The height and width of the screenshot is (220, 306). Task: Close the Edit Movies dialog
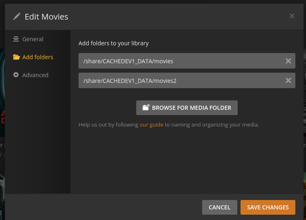[x=292, y=16]
